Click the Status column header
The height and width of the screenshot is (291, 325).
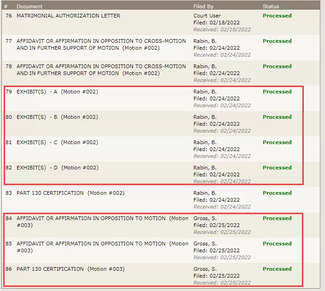[271, 6]
